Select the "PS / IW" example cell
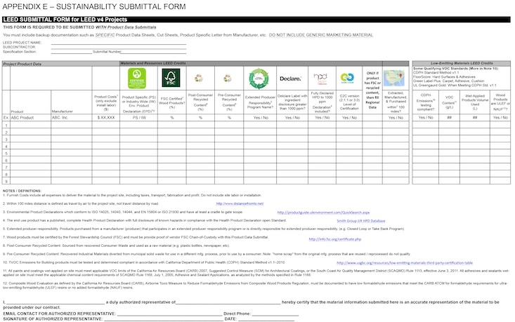 [139, 118]
